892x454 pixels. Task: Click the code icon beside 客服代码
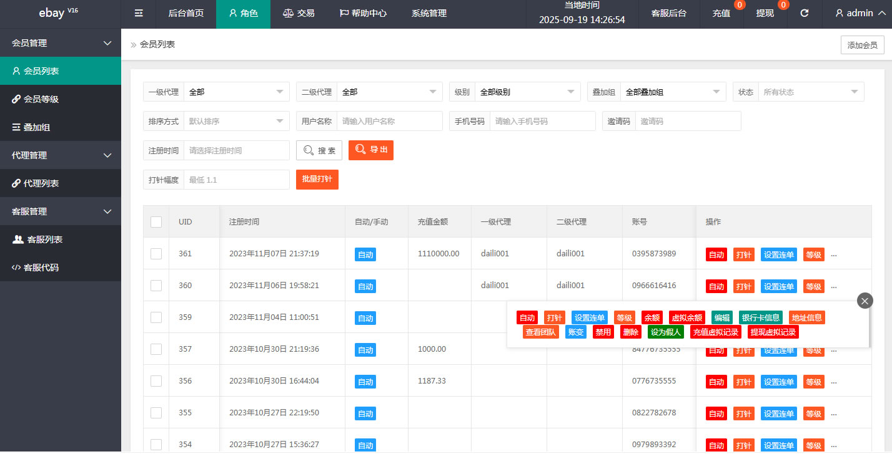point(16,268)
